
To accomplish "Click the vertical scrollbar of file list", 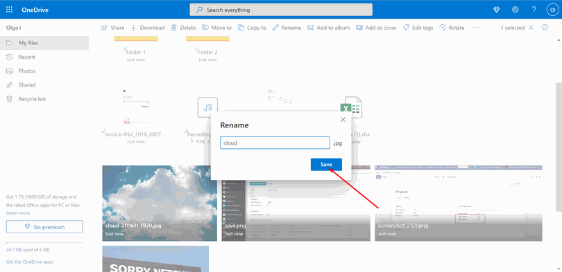I will pyautogui.click(x=558, y=147).
